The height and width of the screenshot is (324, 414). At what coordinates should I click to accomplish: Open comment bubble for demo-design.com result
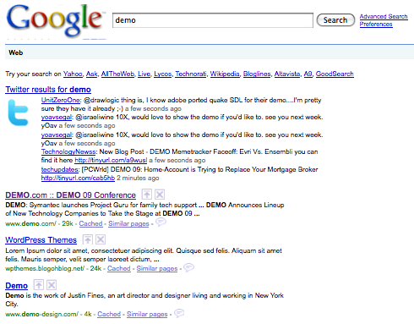click(179, 313)
